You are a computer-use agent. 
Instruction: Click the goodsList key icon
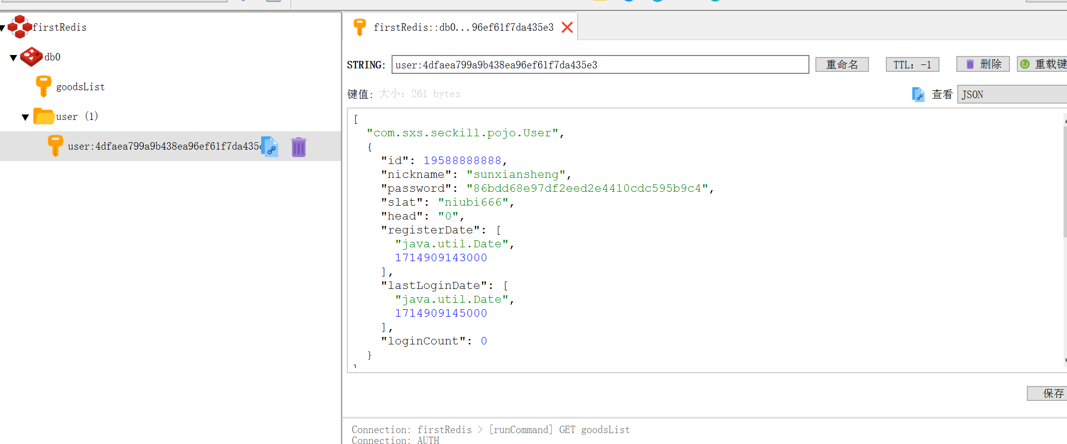tap(44, 86)
